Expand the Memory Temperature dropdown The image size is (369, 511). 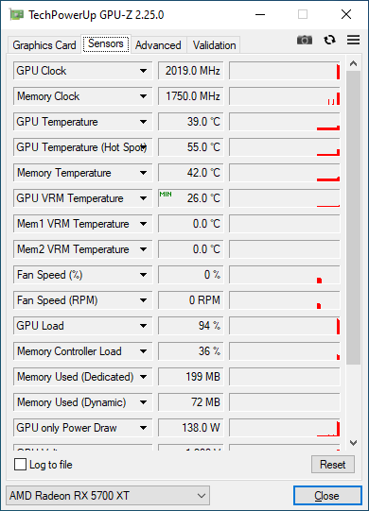[x=143, y=173]
